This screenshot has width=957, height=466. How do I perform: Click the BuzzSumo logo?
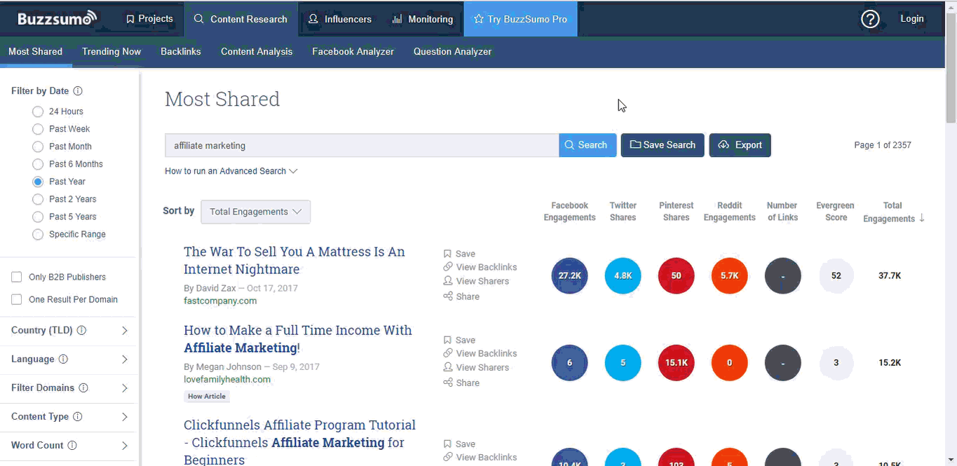click(57, 19)
